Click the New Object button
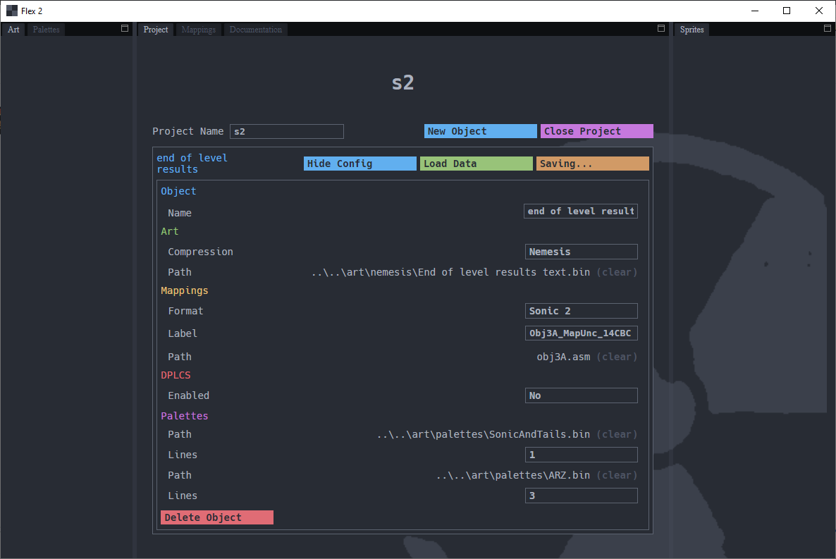 tap(480, 131)
